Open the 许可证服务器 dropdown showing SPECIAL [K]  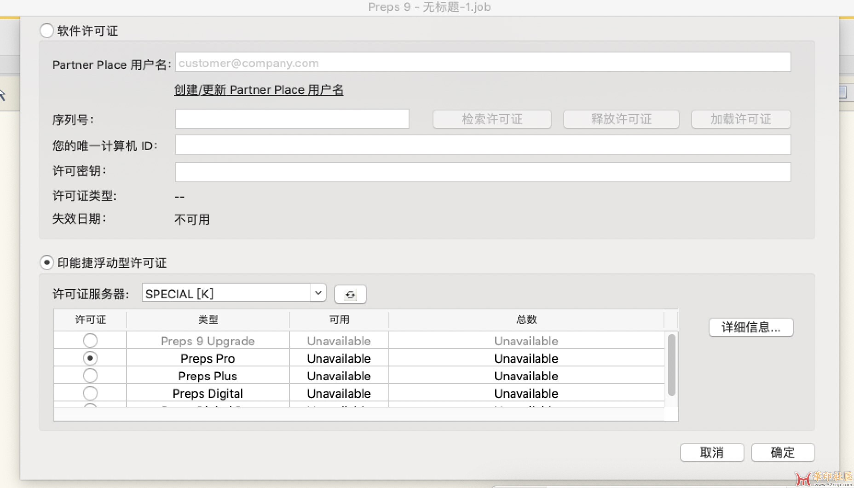[x=234, y=293]
